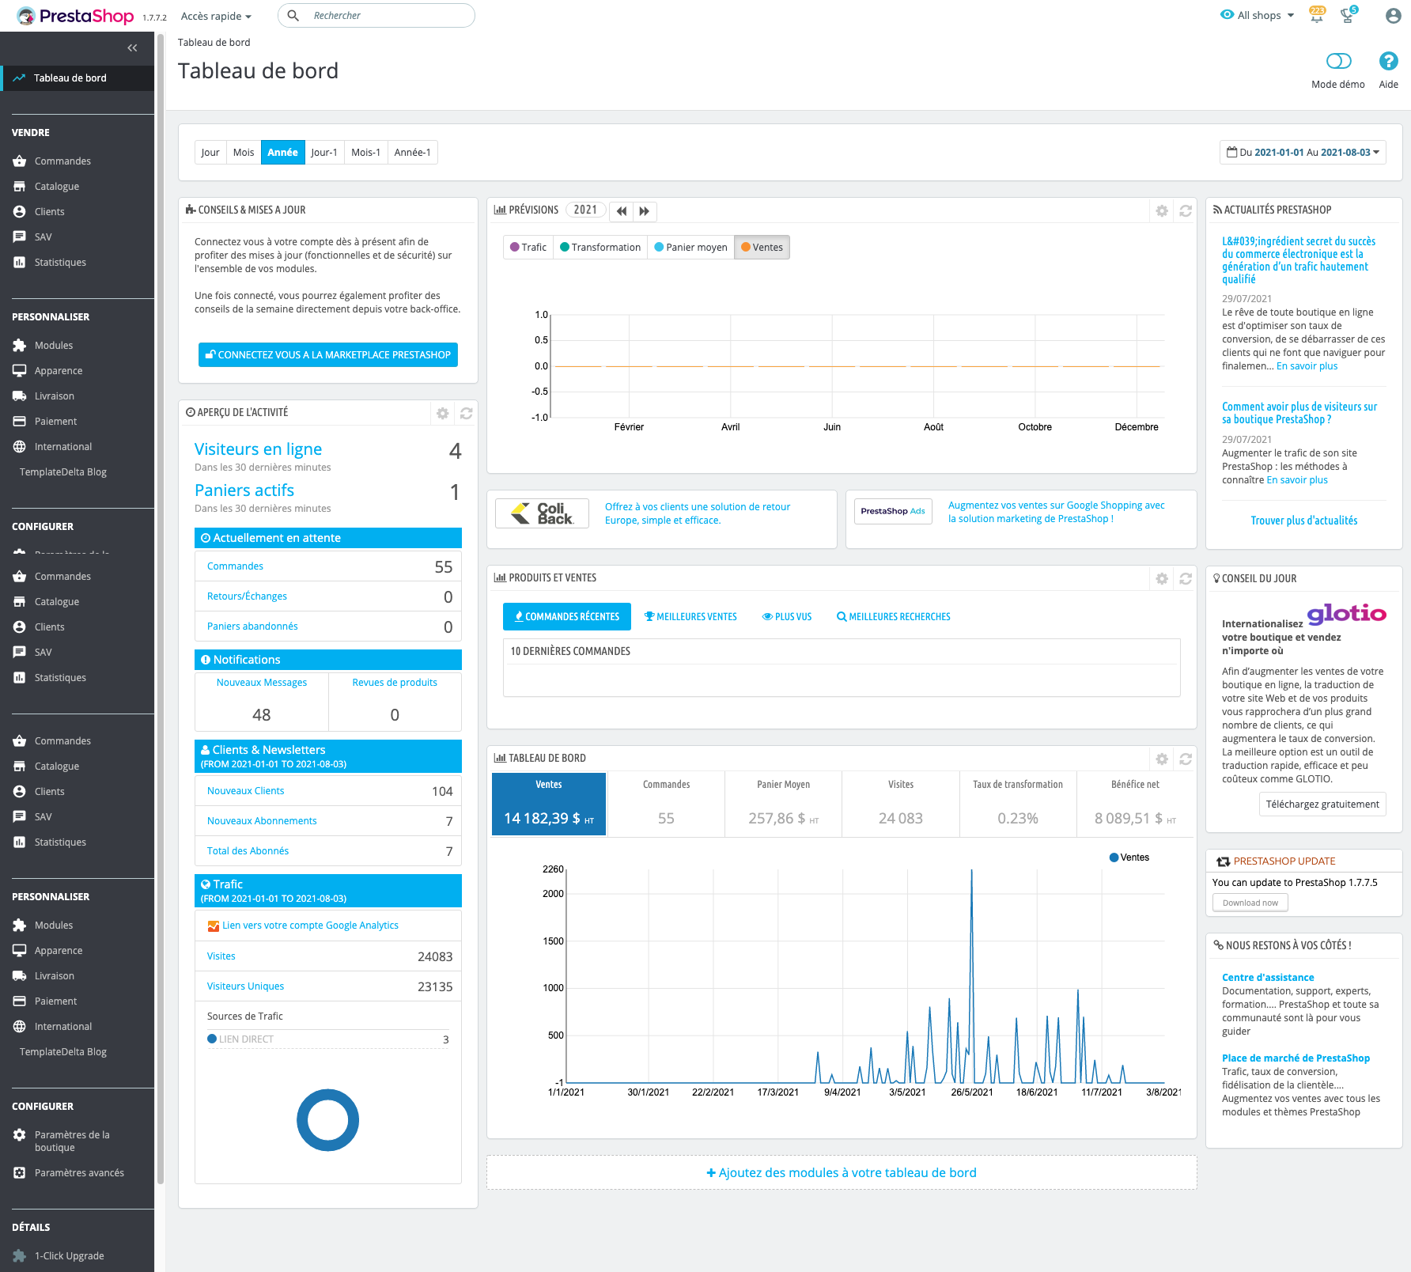Image resolution: width=1411 pixels, height=1272 pixels.
Task: Expand Clients in the Vendre menu
Action: point(50,212)
